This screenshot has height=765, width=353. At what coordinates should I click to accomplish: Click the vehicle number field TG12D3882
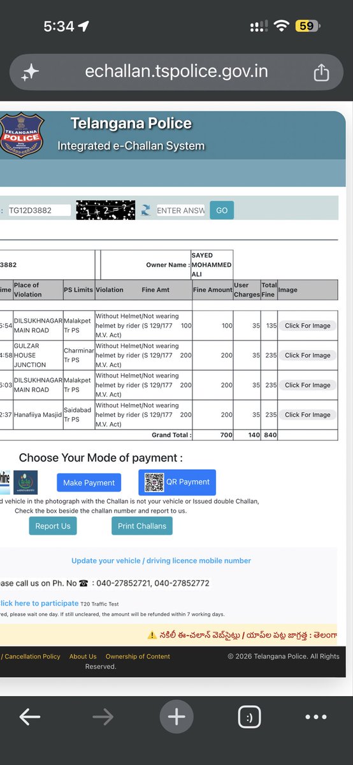point(40,210)
